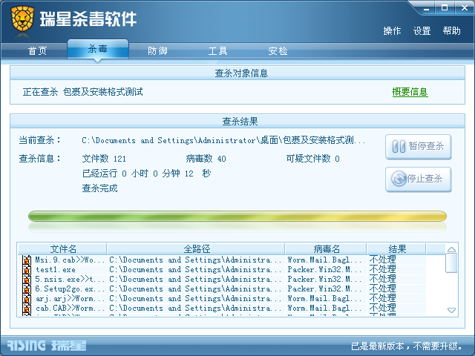Click virus icon for 5.nsis.exe row
This screenshot has height=356, width=475.
(27, 280)
